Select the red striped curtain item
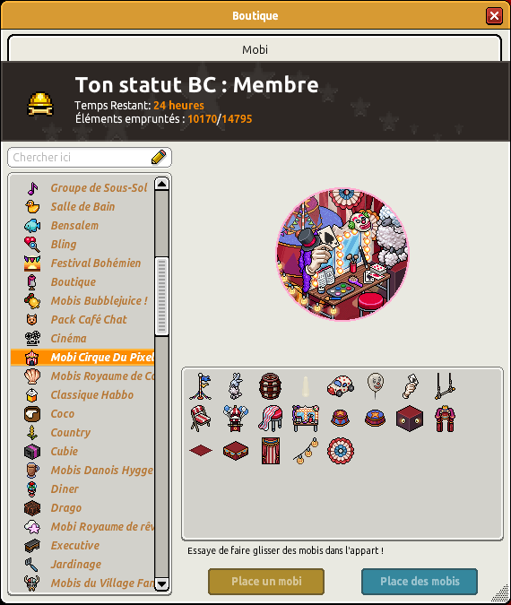 270,450
